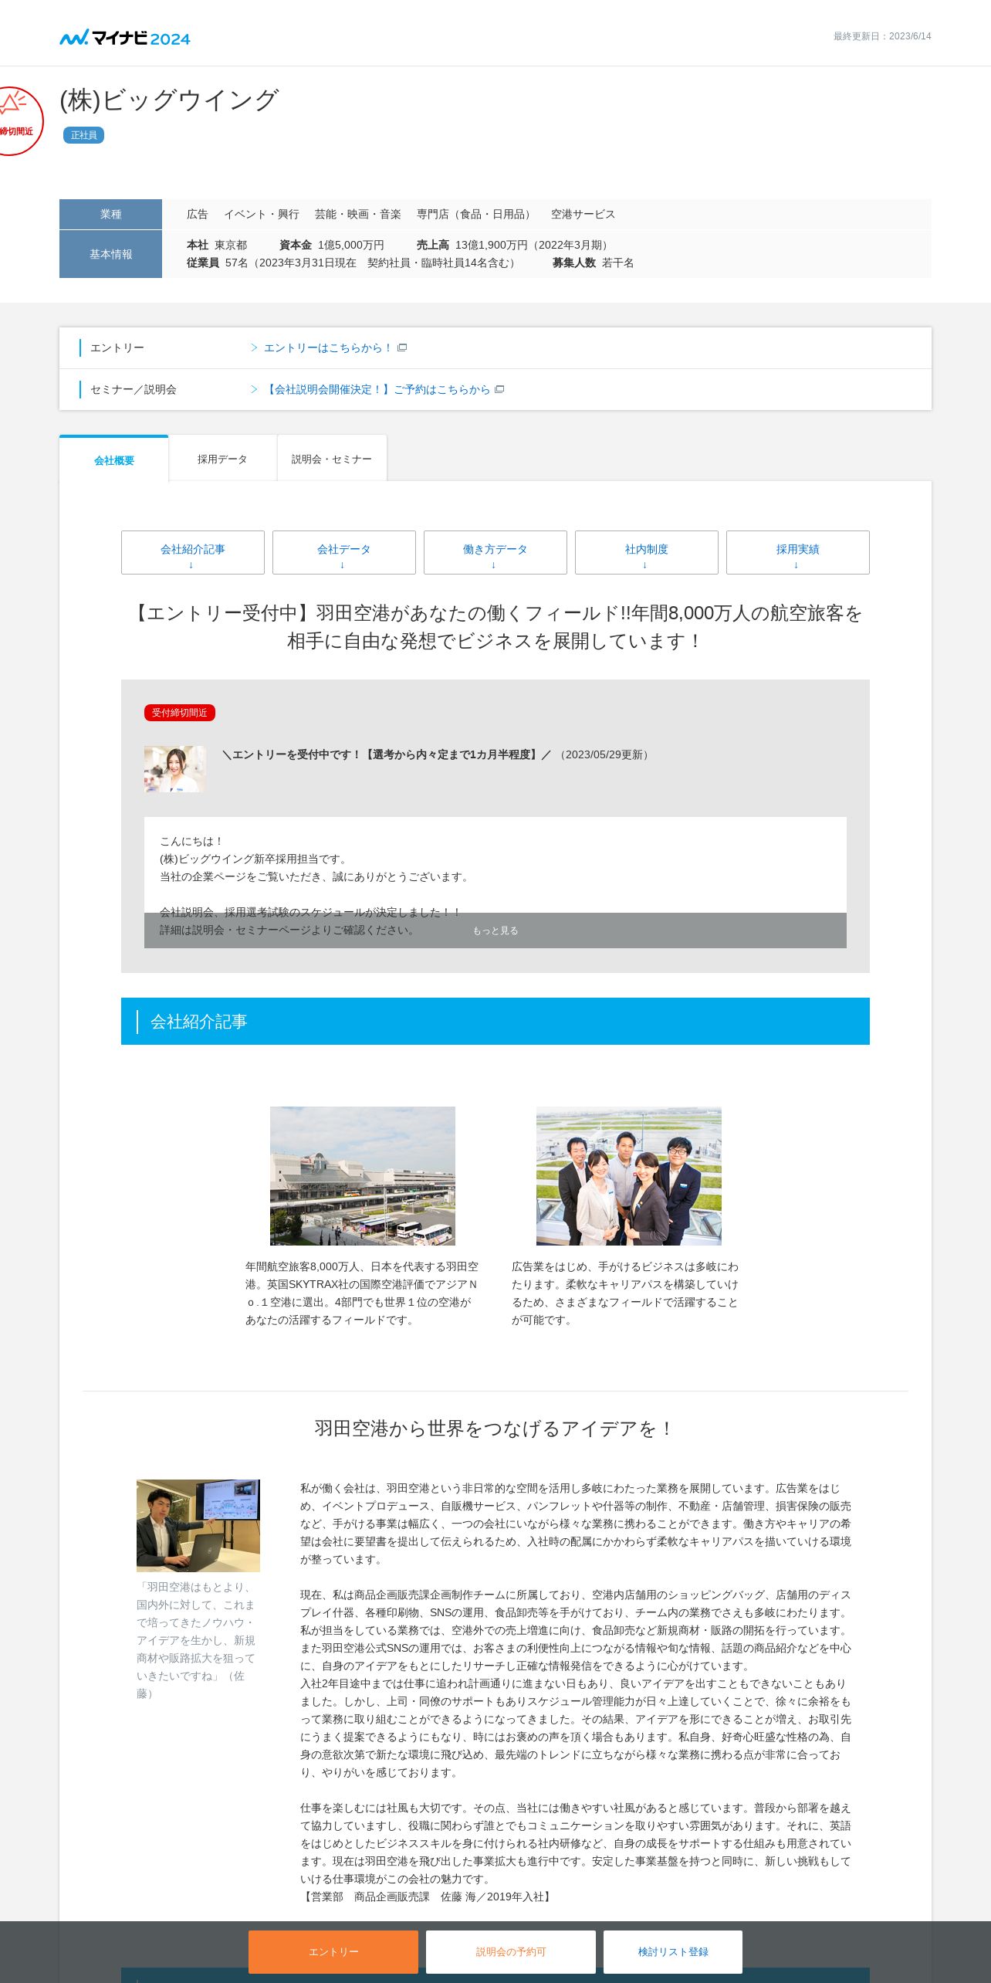Jump to 会社紹介記事 section
Viewport: 991px width, 1983px height.
tap(193, 552)
